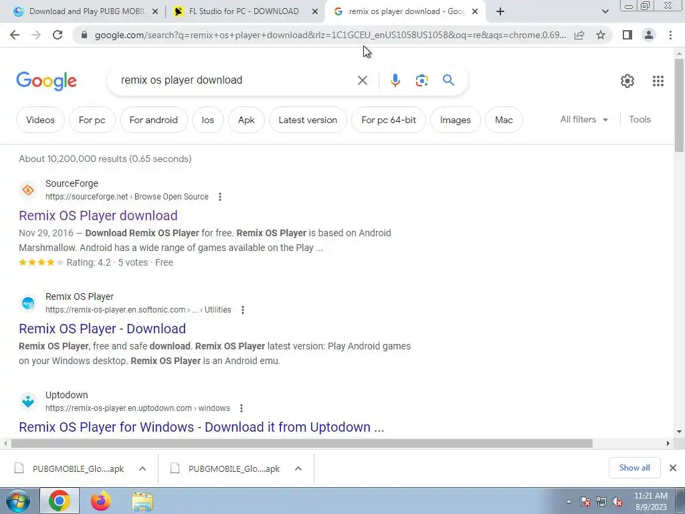
Task: Click the Google logo
Action: (46, 81)
